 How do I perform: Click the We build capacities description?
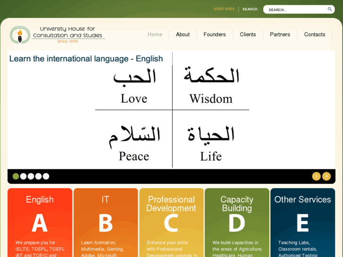pos(237,249)
